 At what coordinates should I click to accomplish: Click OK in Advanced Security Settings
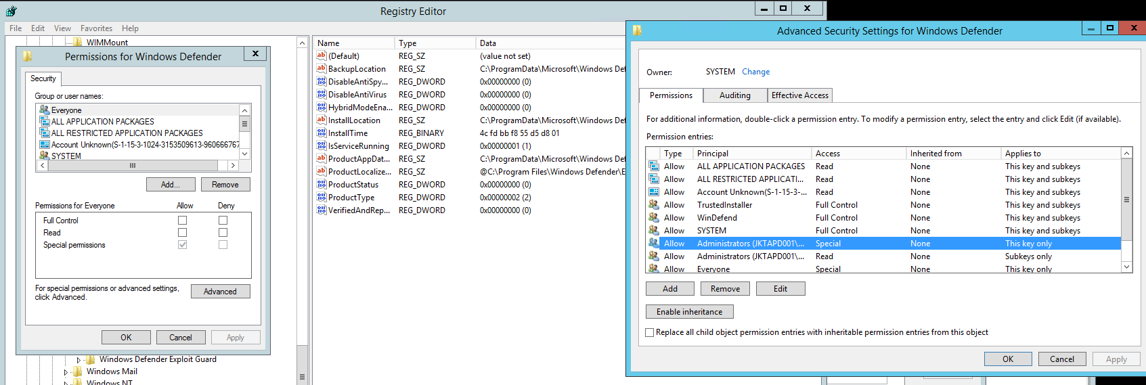coord(1008,359)
